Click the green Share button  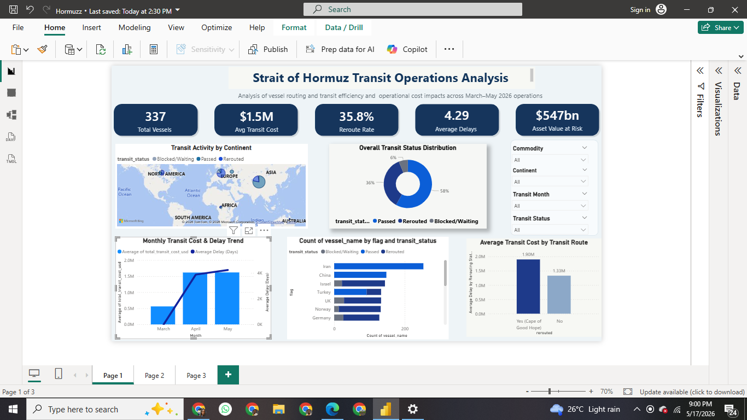(720, 27)
